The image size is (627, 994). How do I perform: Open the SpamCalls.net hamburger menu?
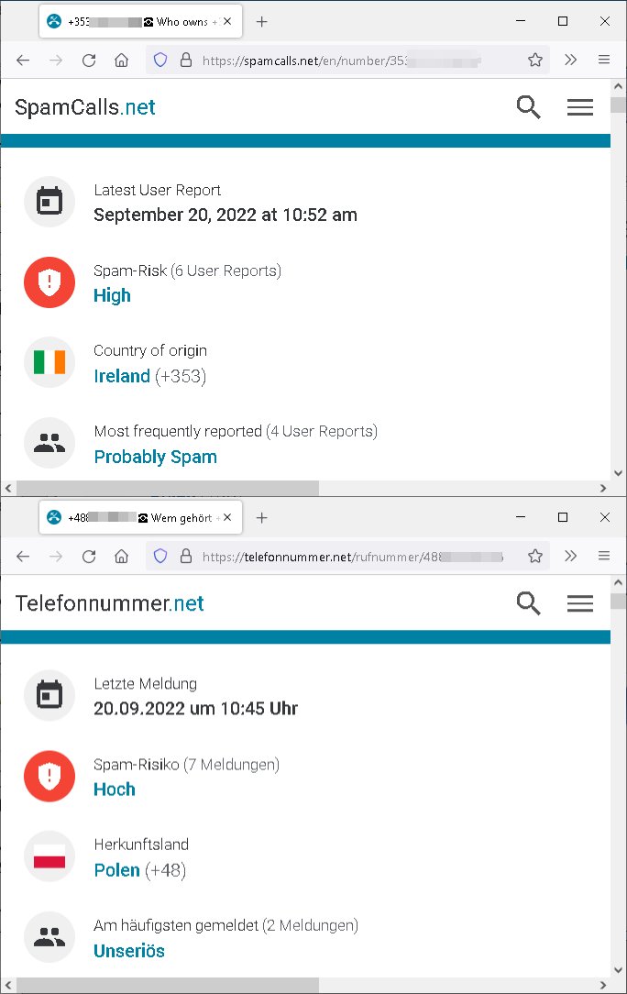(580, 107)
